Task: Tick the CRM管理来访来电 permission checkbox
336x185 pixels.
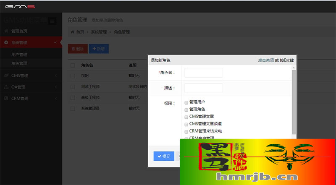Action: (x=186, y=131)
